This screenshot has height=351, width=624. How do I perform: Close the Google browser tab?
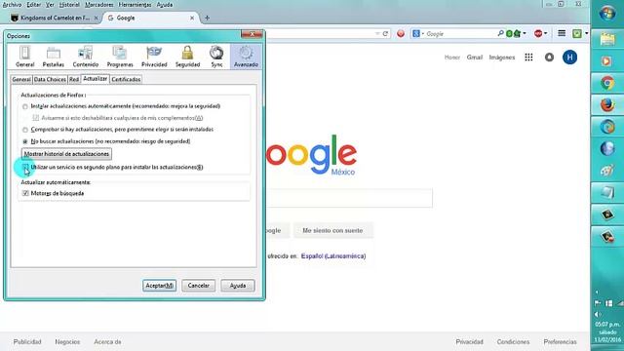(x=192, y=18)
